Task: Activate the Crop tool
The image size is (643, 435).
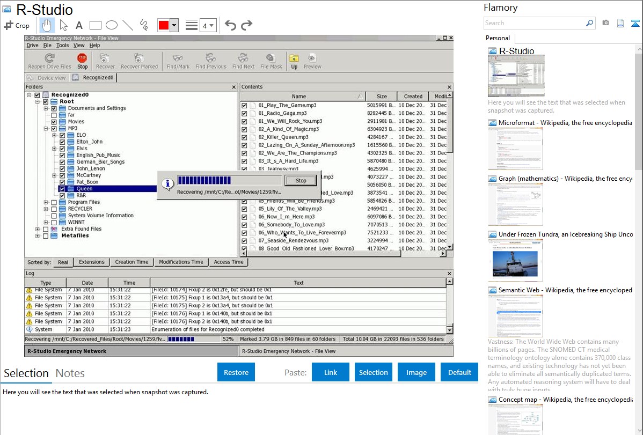Action: [x=17, y=25]
